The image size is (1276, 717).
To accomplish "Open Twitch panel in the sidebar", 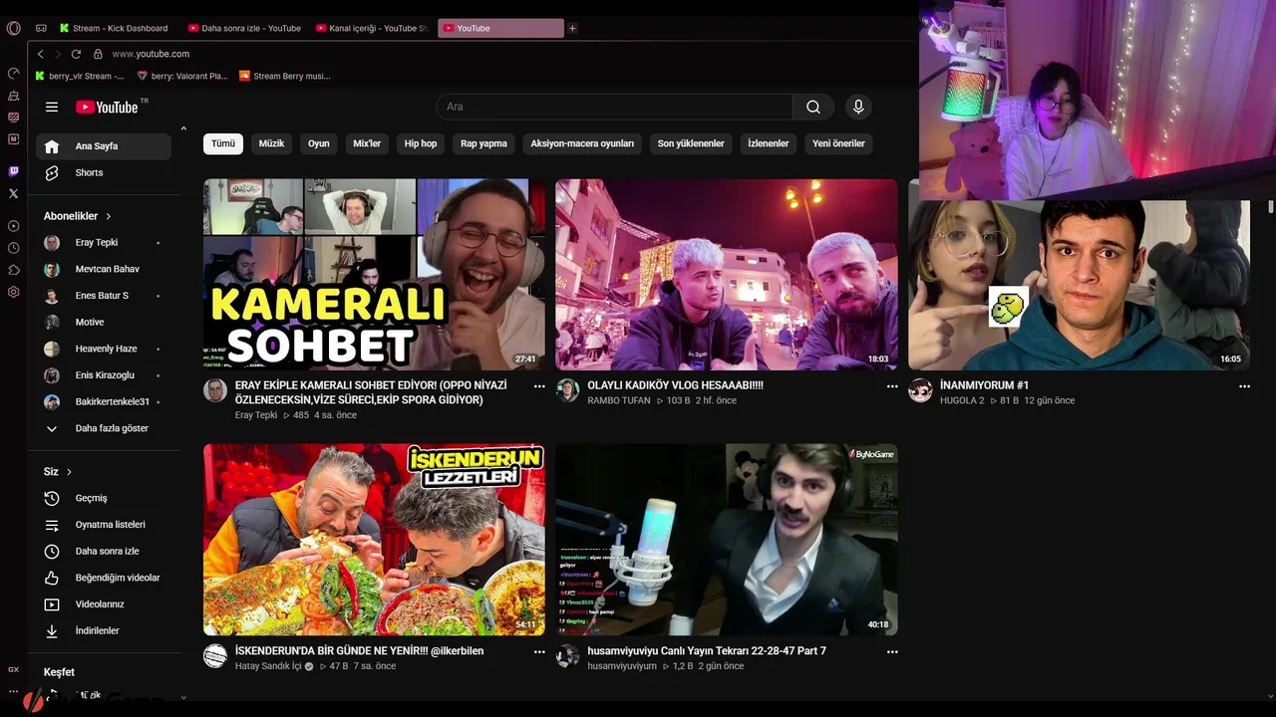I will pyautogui.click(x=13, y=171).
